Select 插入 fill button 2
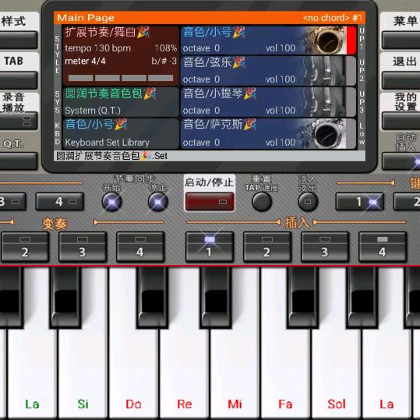Screen dimensions: 420x420 coord(267,247)
